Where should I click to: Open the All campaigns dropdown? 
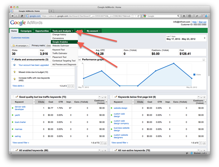pos(20,46)
